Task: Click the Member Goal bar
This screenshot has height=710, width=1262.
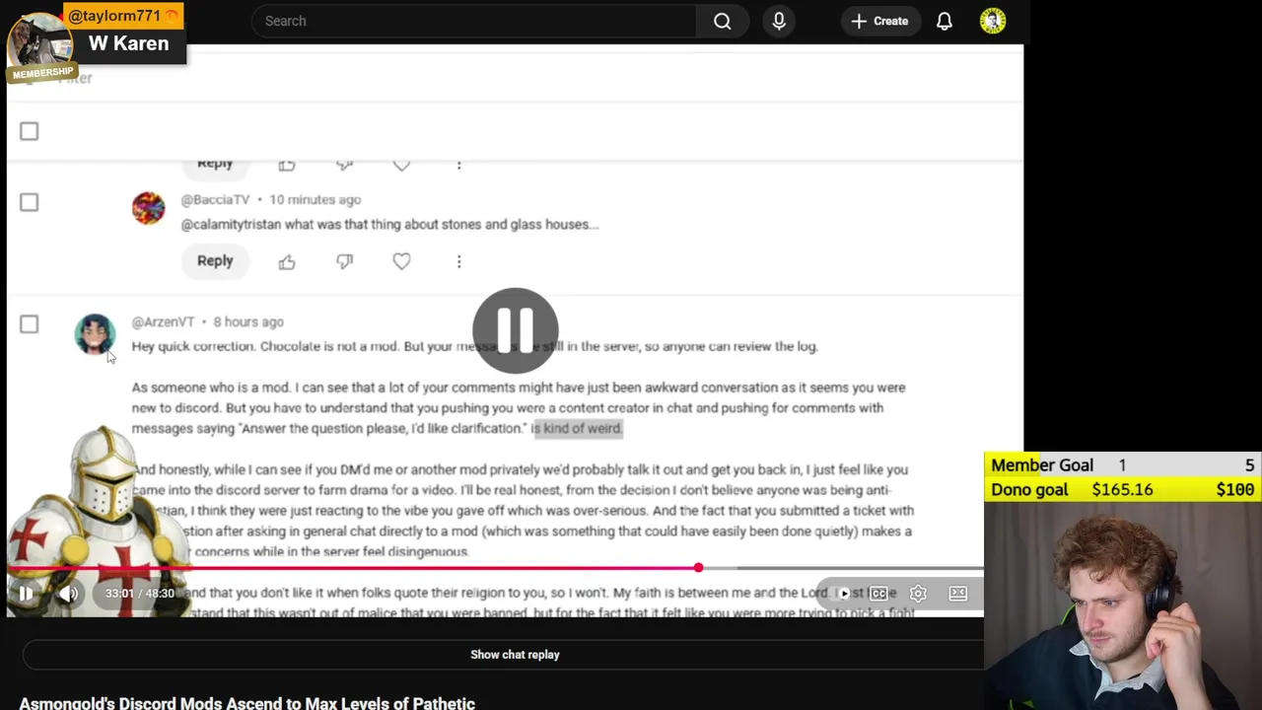Action: point(1123,465)
